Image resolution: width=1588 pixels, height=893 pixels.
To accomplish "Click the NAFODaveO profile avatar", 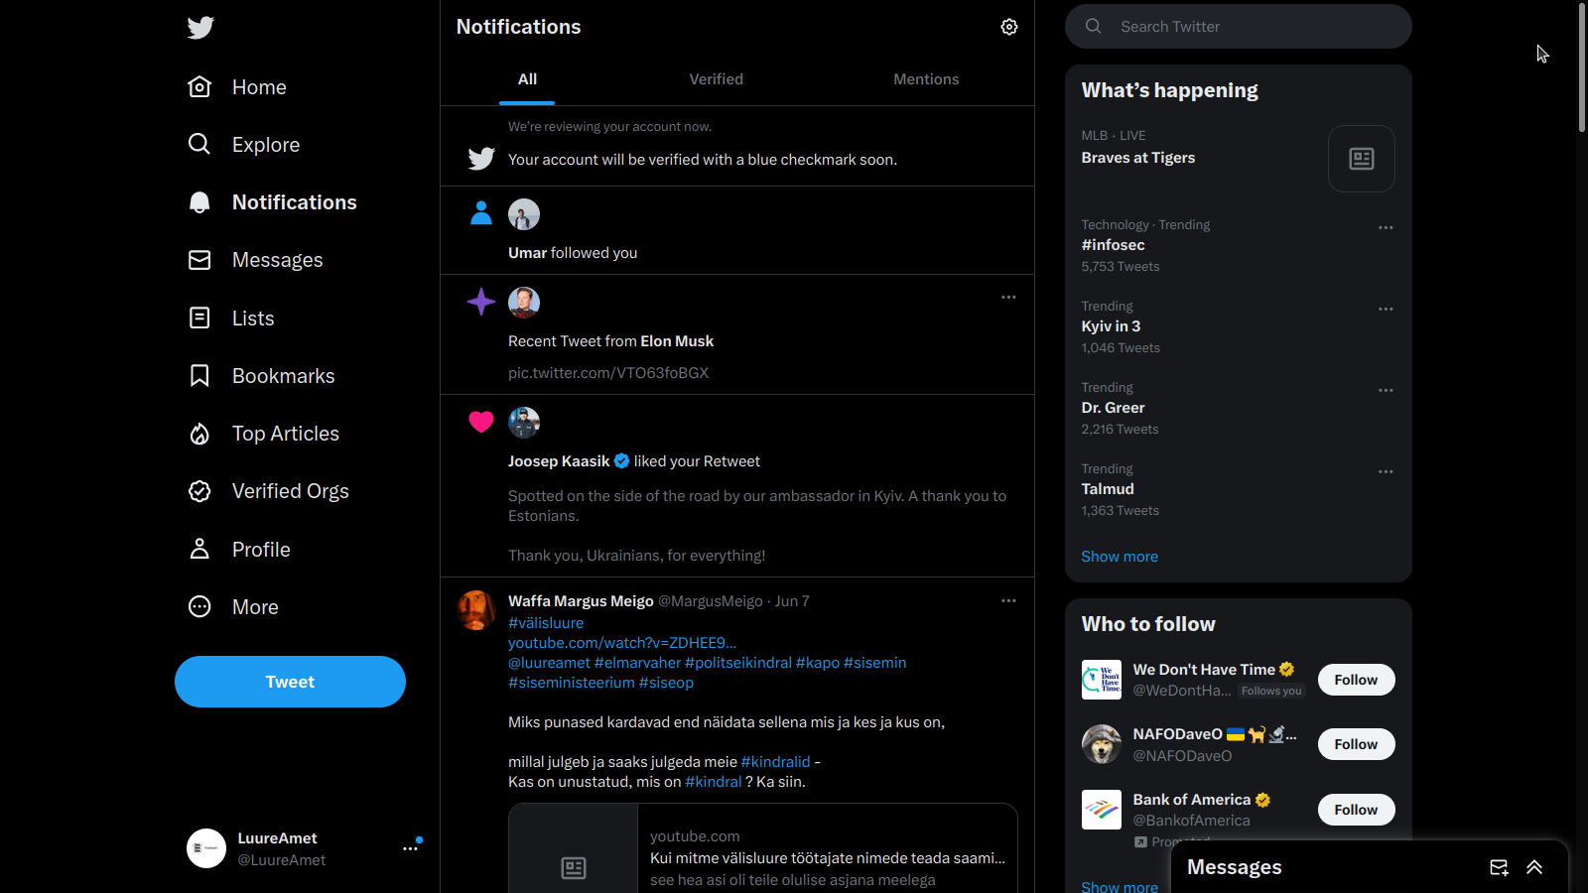I will pos(1102,744).
